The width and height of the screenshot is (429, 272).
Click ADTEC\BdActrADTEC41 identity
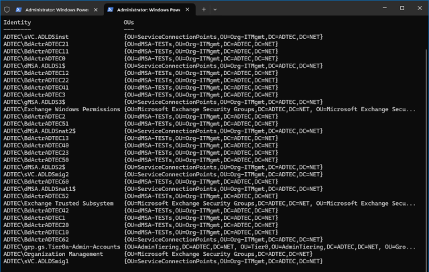(x=36, y=88)
